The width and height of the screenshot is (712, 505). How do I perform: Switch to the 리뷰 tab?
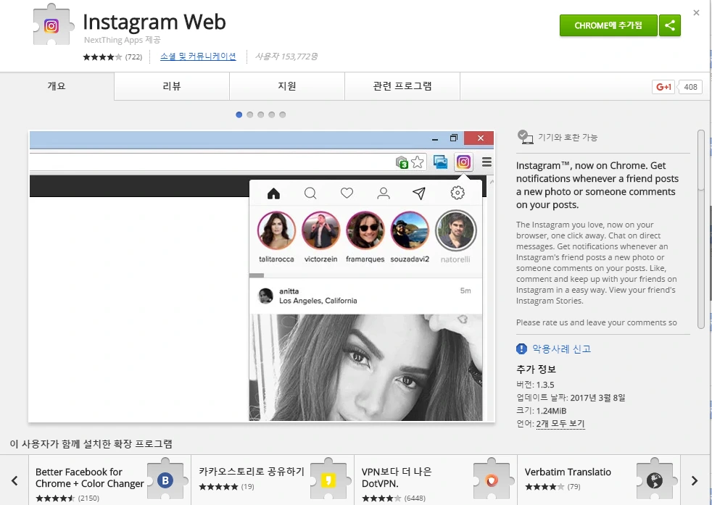[x=172, y=86]
